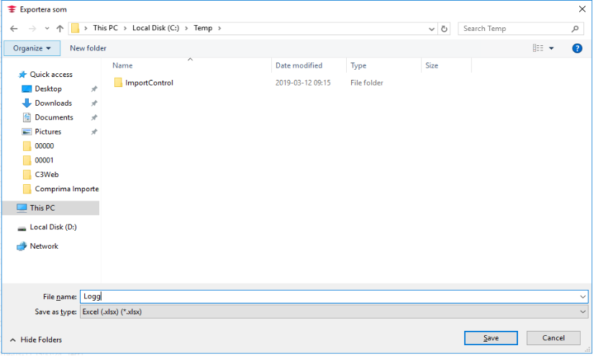Click the search magnifier icon
Viewport: 595px width, 356px height.
pos(575,29)
